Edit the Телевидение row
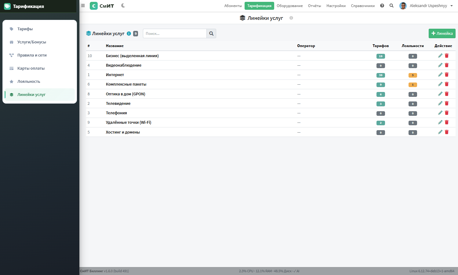458x275 pixels. tap(440, 103)
